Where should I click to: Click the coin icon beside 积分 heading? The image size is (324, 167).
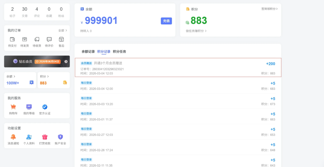pos(188,9)
